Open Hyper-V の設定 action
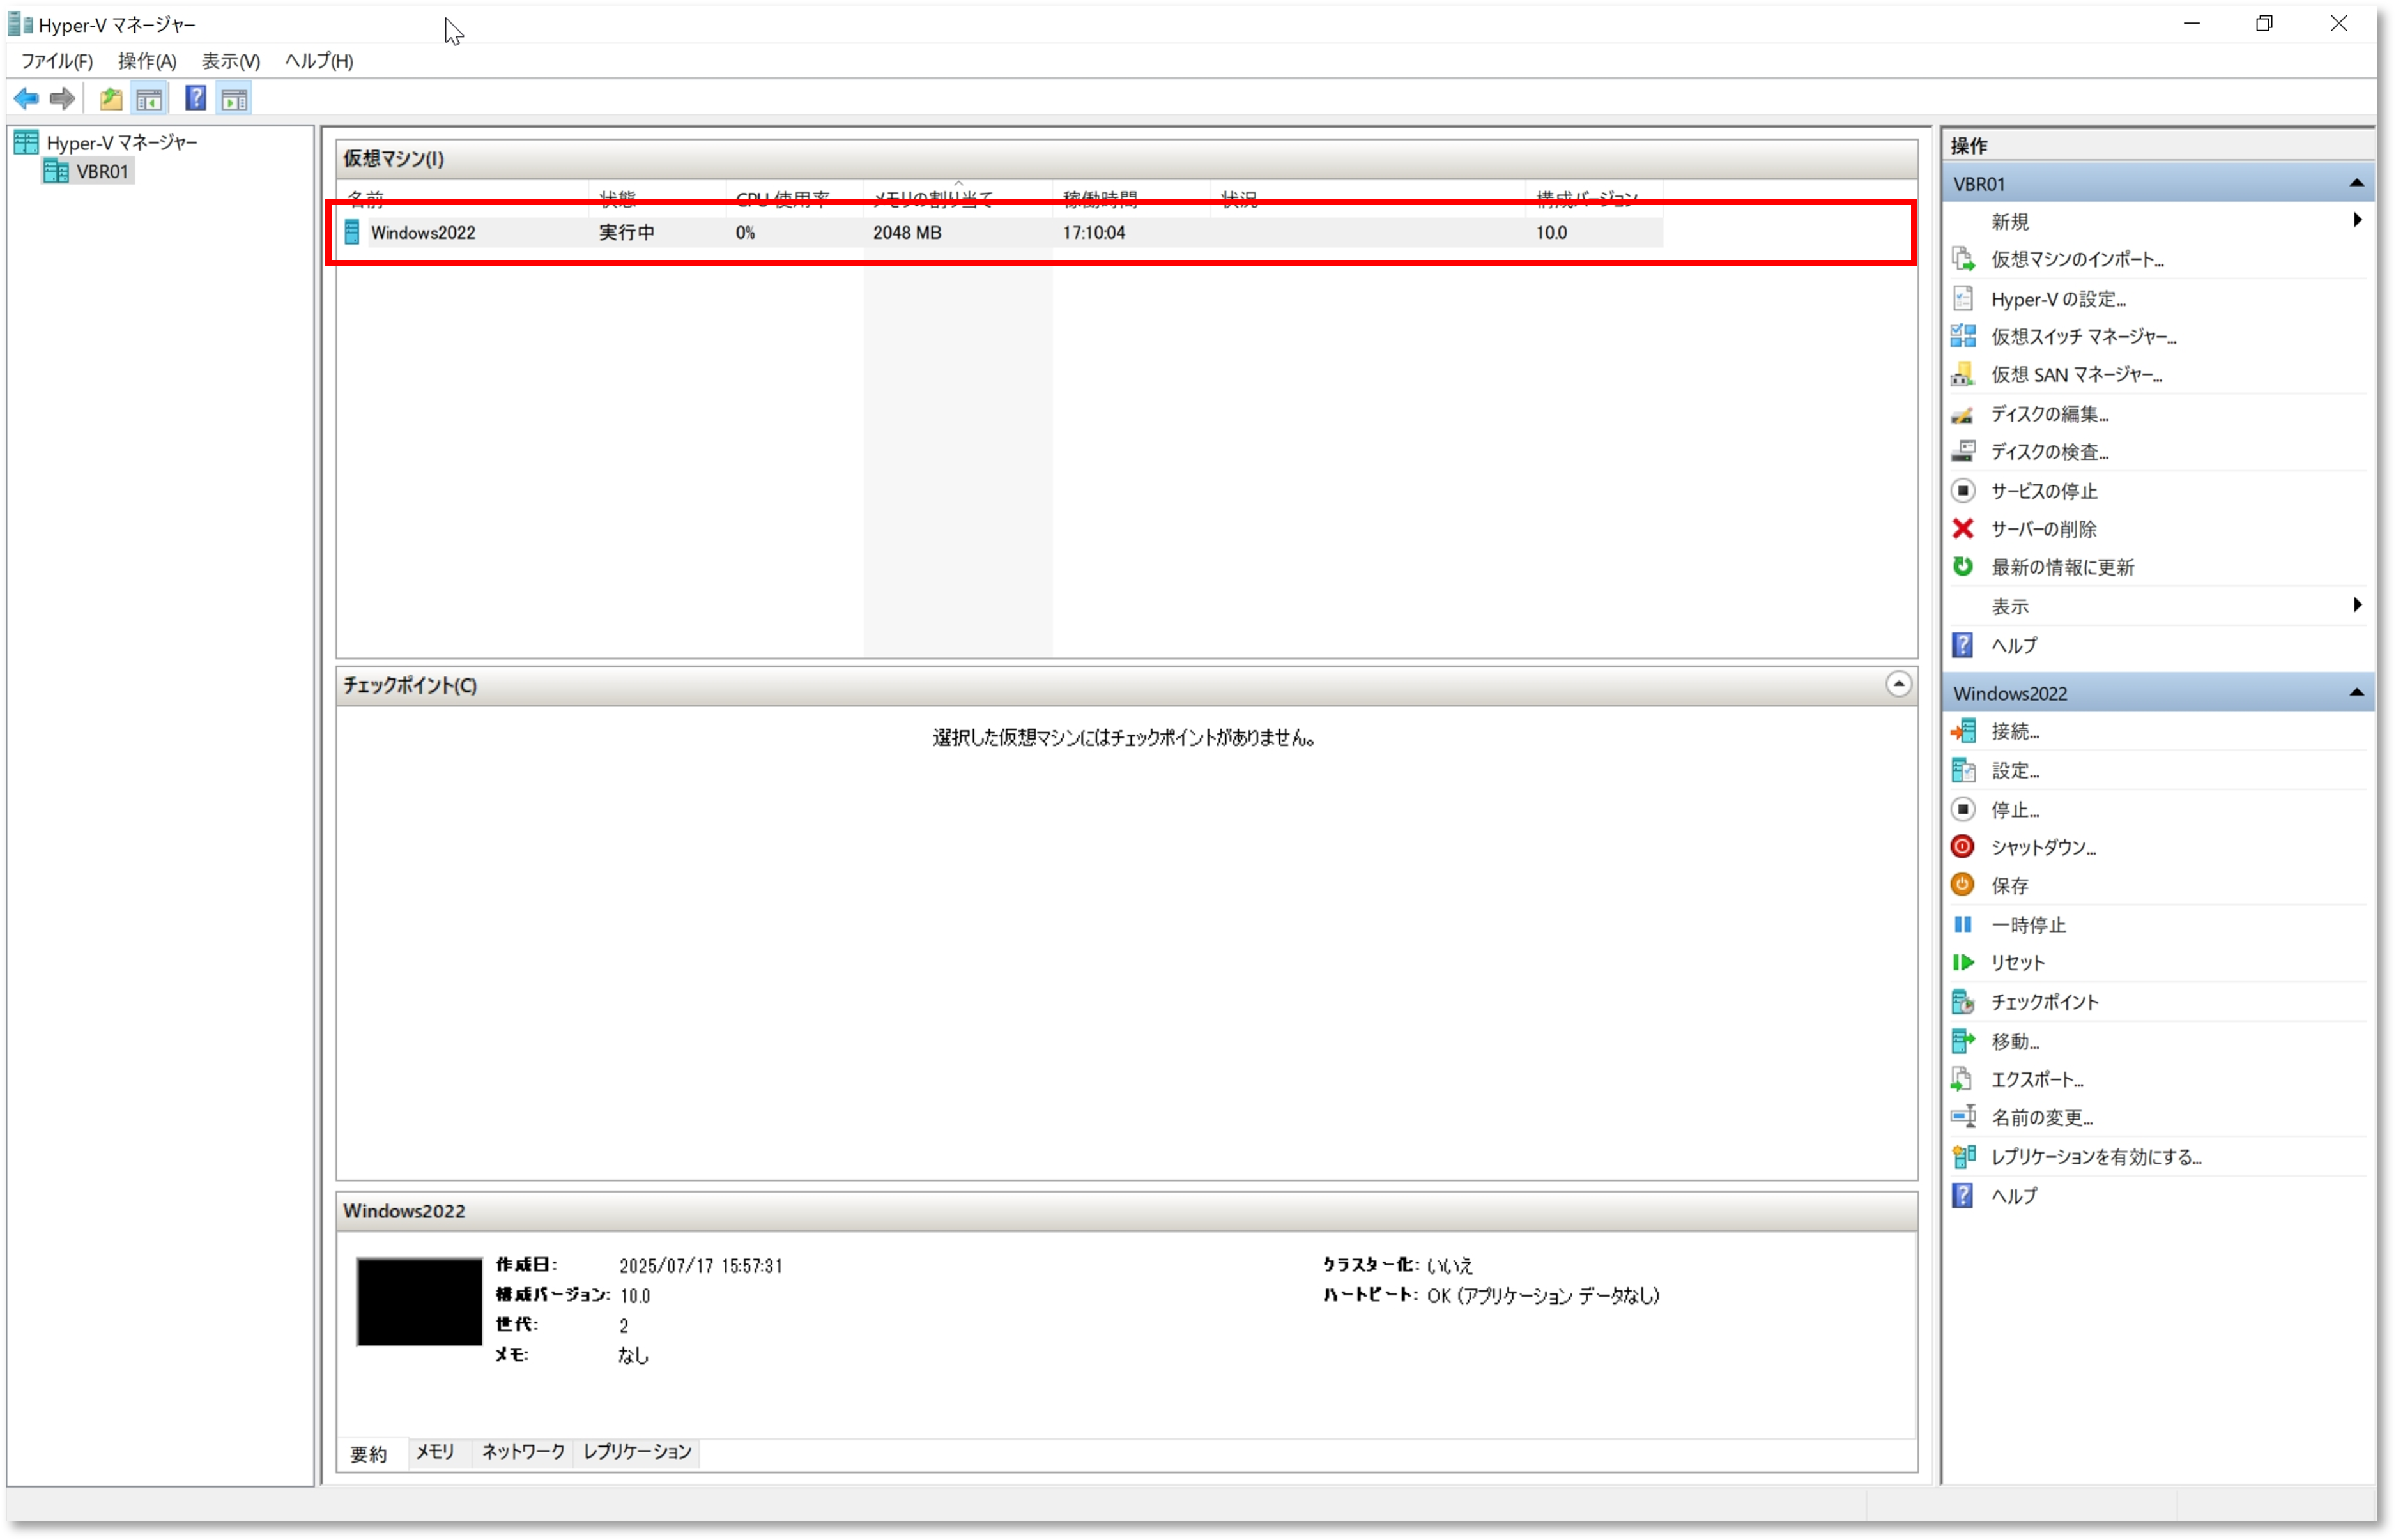This screenshot has width=2396, height=1540. (x=2057, y=299)
